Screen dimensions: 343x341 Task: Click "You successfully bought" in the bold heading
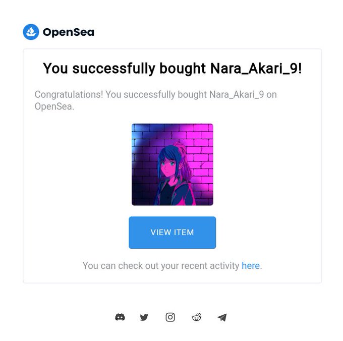[124, 68]
